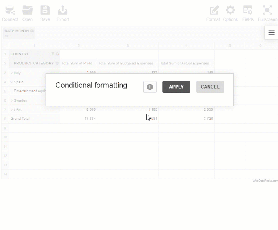Click the Save toolbar icon

pos(45,13)
